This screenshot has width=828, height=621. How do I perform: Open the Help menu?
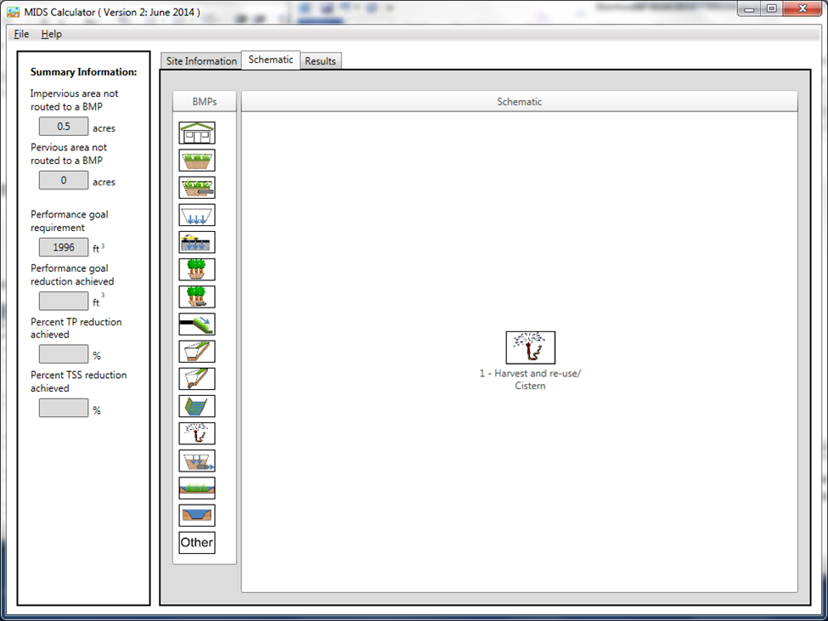coord(51,34)
